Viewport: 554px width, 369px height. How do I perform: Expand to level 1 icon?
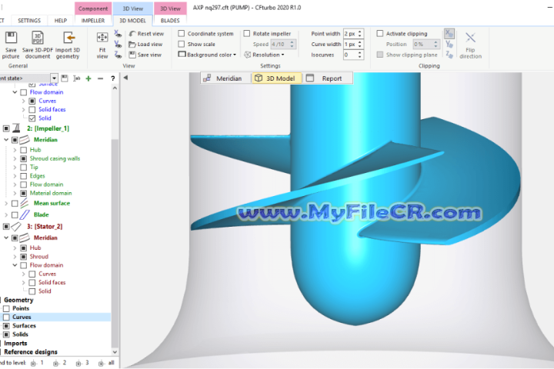[x=33, y=364]
